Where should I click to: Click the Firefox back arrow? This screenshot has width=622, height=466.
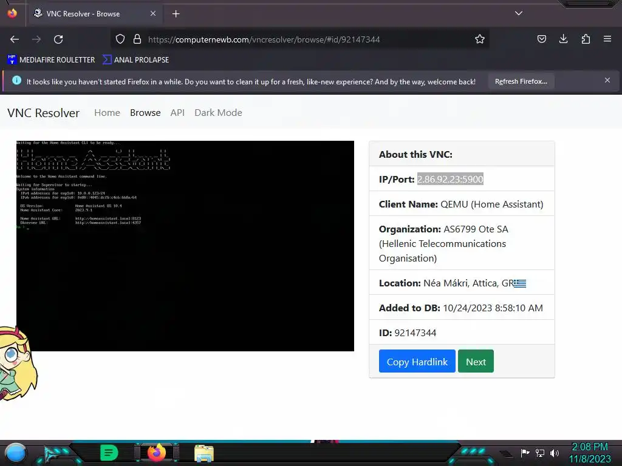click(x=15, y=39)
